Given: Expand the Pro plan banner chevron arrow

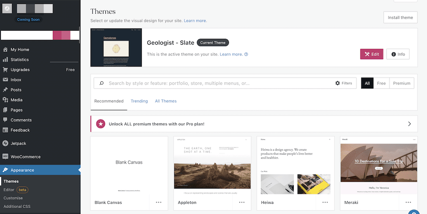Looking at the screenshot, I should tap(409, 124).
